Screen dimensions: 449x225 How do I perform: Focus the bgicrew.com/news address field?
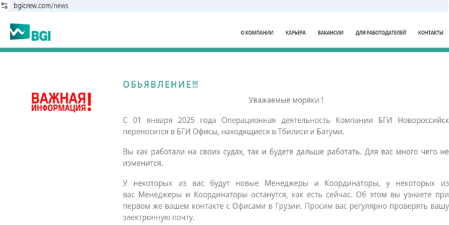(223, 6)
